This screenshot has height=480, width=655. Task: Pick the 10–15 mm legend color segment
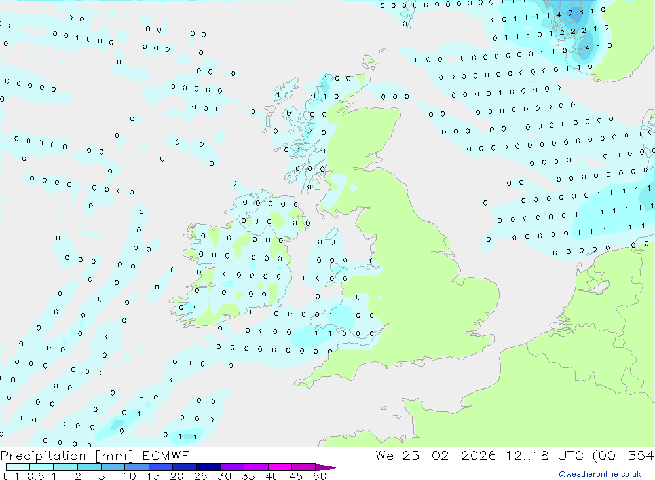[x=137, y=467]
